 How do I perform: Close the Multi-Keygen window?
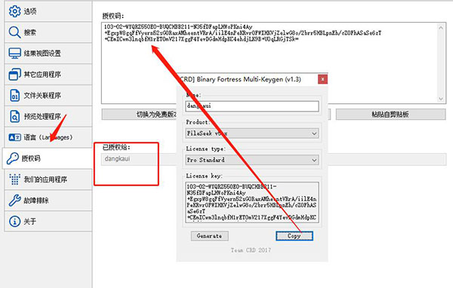(322, 79)
